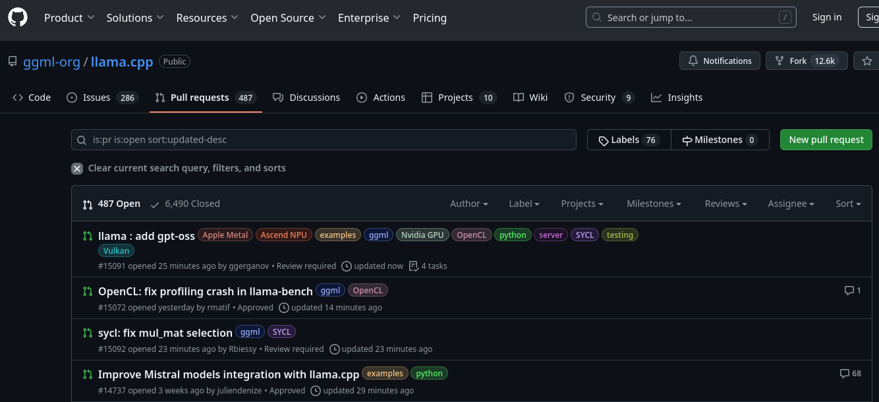Switch to the Code tab
879x402 pixels.
(x=32, y=98)
